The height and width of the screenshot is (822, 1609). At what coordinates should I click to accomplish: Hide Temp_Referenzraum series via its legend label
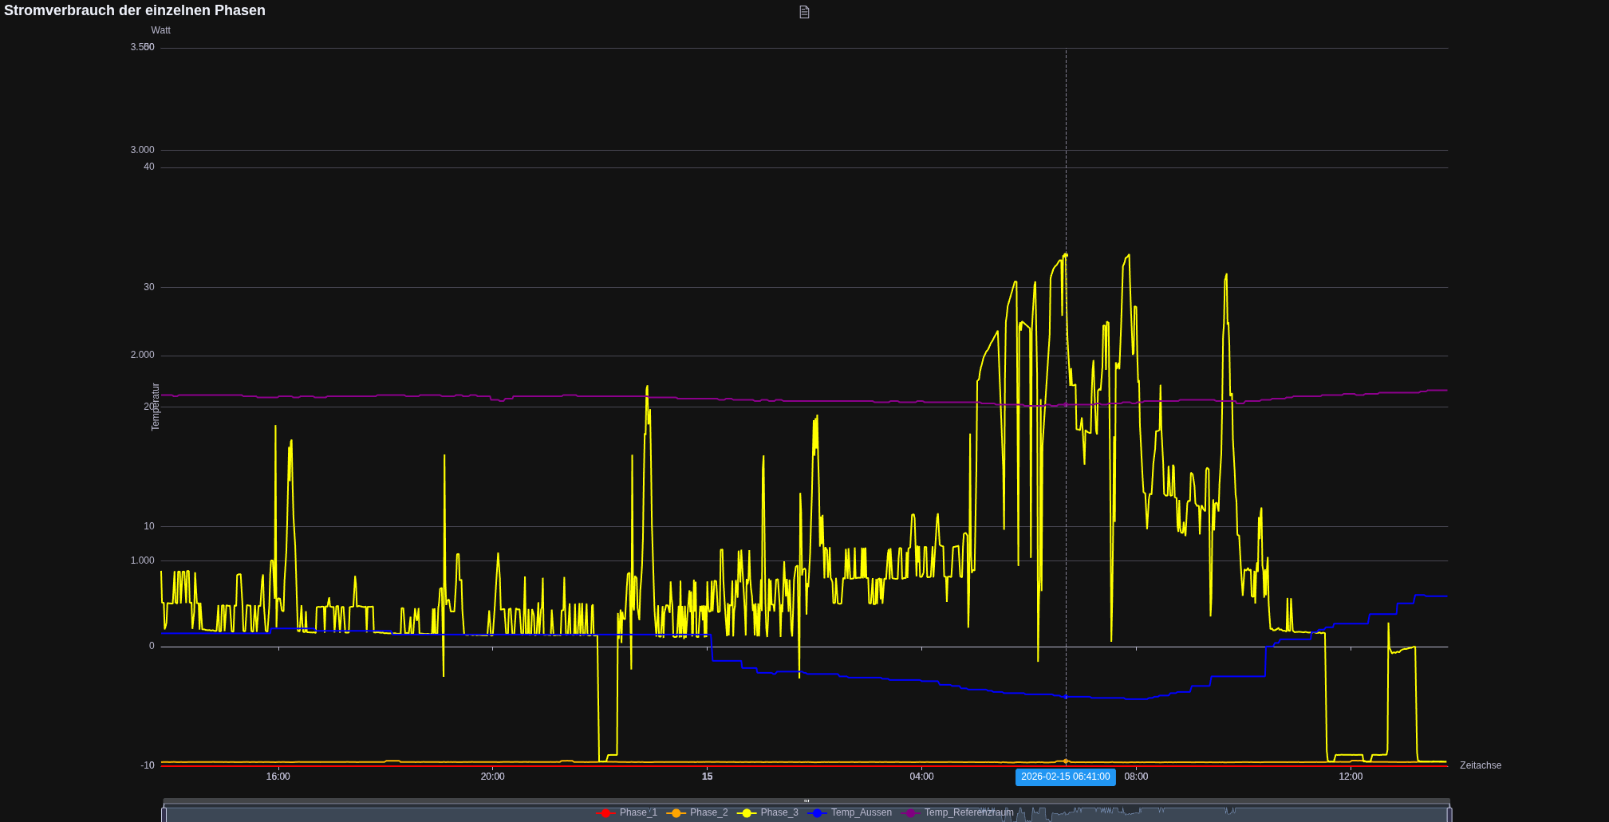(968, 812)
